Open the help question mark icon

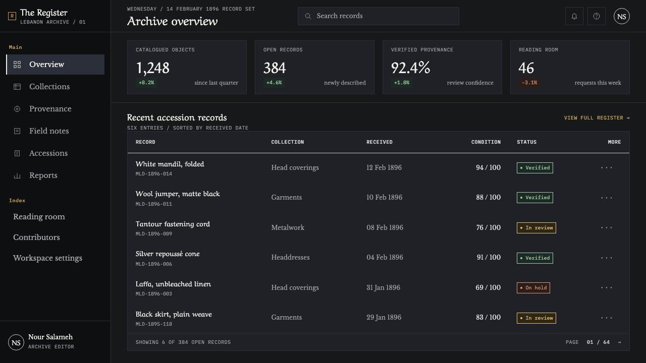point(597,16)
